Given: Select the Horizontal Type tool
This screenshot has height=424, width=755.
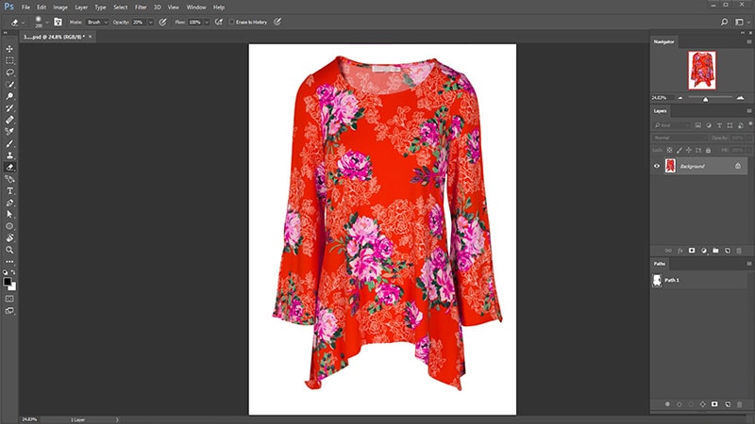Looking at the screenshot, I should [9, 191].
